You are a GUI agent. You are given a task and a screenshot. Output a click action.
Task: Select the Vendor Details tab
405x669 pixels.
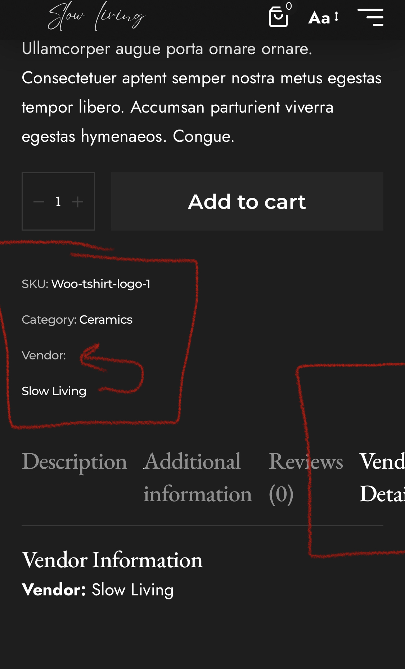click(x=382, y=477)
